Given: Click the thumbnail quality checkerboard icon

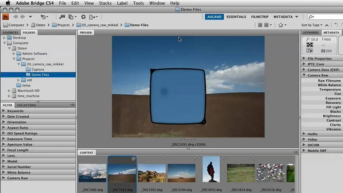Looking at the screenshot, I should (260, 25).
